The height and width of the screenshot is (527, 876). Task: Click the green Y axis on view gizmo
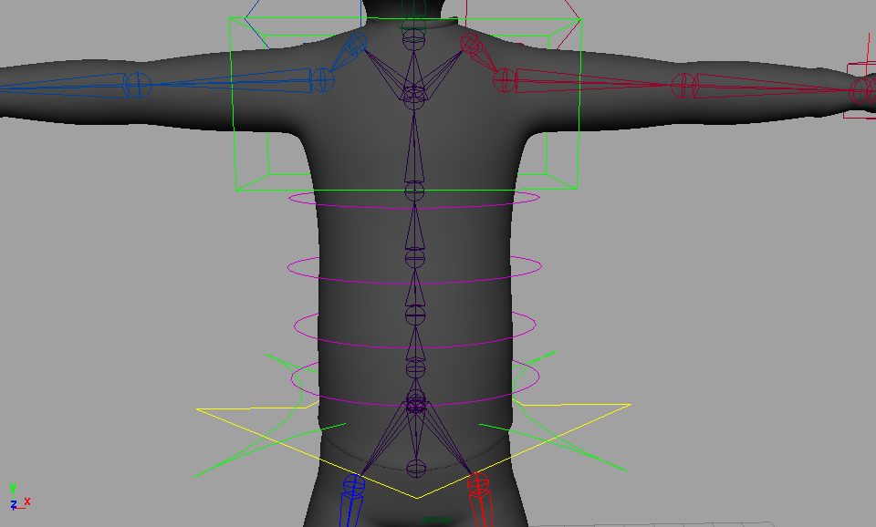click(11, 487)
